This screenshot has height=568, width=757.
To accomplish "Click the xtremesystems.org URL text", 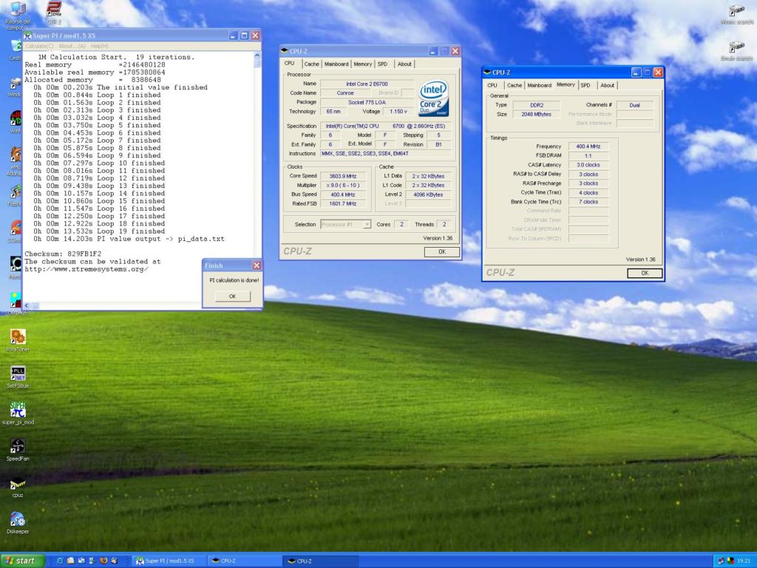I will coord(86,269).
